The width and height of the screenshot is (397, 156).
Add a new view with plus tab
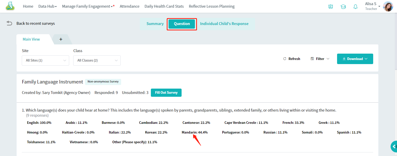61,39
